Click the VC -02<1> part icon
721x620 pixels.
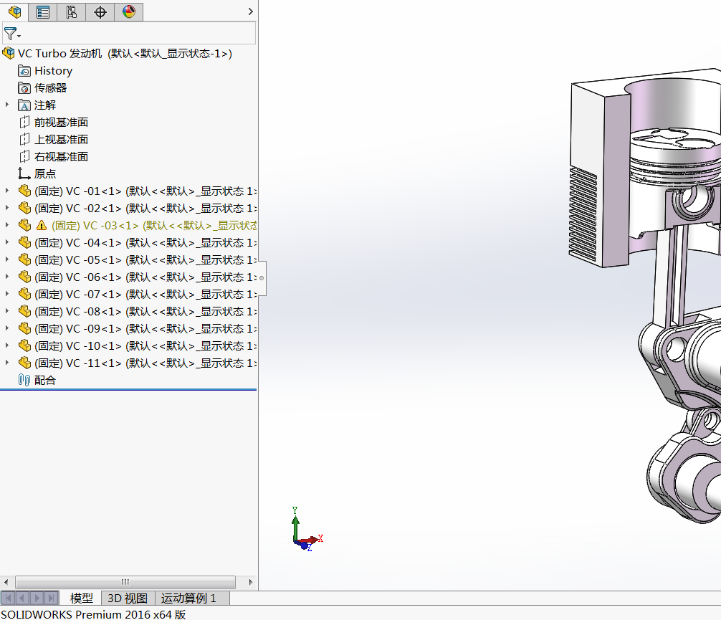click(x=24, y=209)
